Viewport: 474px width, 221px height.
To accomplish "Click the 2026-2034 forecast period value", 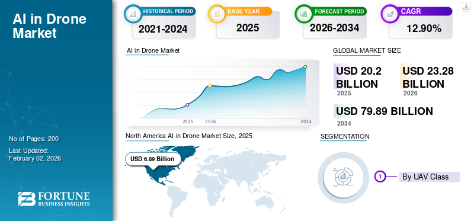I will tap(334, 28).
